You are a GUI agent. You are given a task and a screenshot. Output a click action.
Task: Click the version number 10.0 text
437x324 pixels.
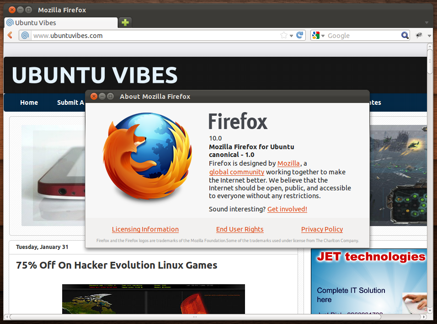pos(215,138)
